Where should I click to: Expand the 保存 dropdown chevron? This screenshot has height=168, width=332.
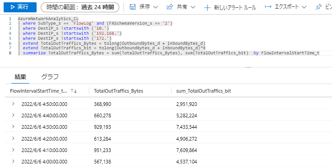[155, 7]
